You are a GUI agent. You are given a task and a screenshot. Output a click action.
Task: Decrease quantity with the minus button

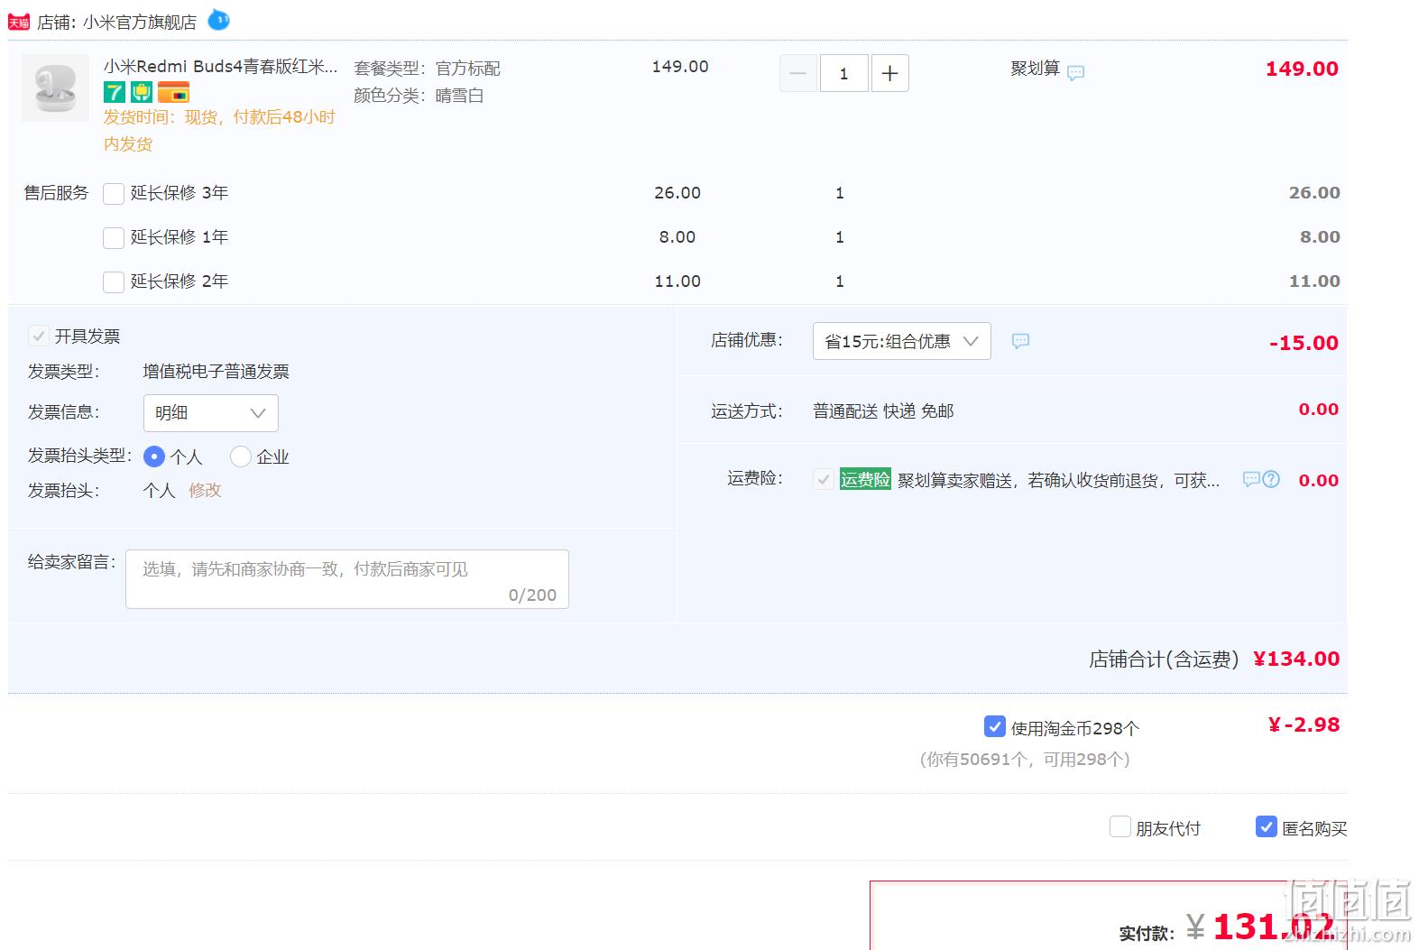pos(798,73)
